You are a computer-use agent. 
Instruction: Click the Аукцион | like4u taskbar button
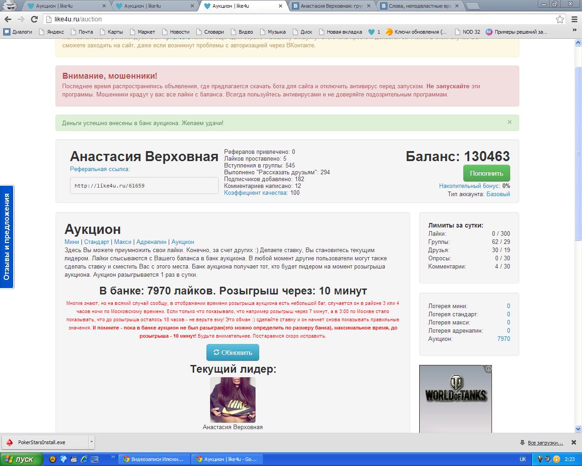227,459
